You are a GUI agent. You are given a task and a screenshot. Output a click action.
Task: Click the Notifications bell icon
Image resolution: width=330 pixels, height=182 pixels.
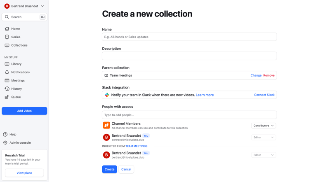7,72
